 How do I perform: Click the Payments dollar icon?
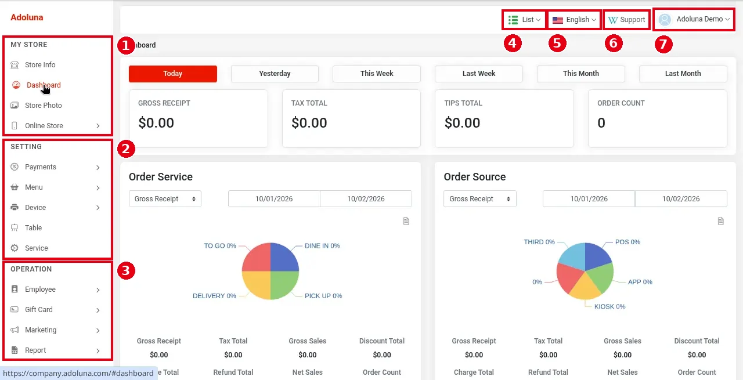15,167
